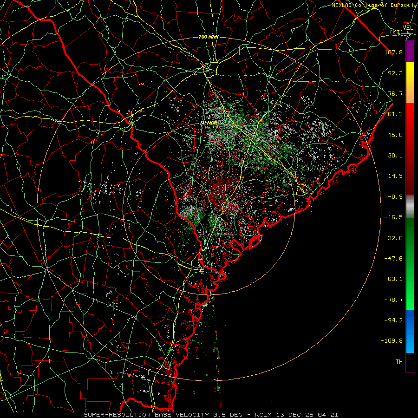The width and height of the screenshot is (418, 418).
Task: Click the -94.2 scale value
Action: 393,320
